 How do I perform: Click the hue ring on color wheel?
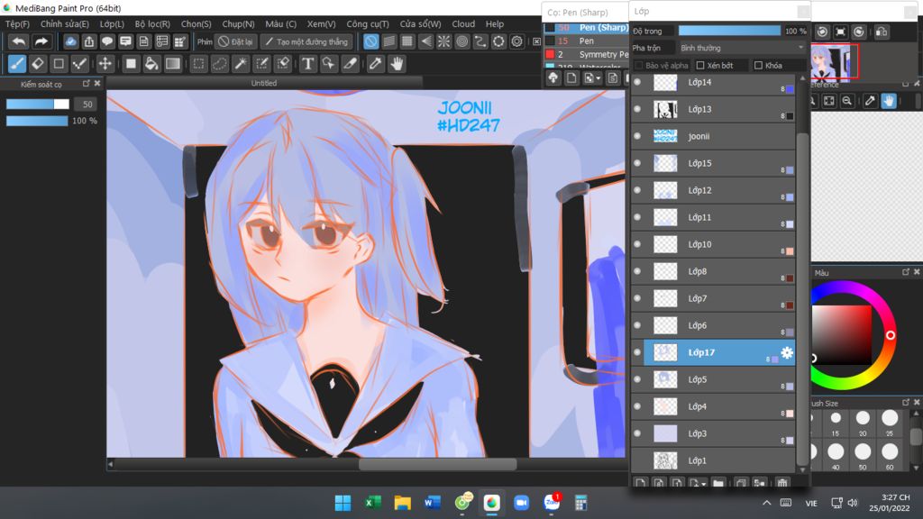pos(890,335)
